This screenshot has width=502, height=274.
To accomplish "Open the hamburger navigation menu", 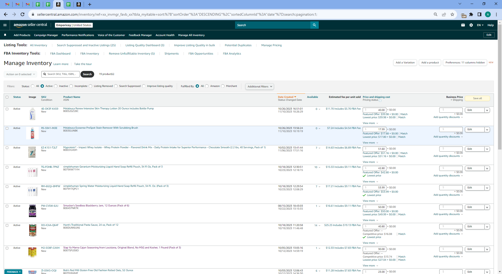I will pyautogui.click(x=5, y=25).
